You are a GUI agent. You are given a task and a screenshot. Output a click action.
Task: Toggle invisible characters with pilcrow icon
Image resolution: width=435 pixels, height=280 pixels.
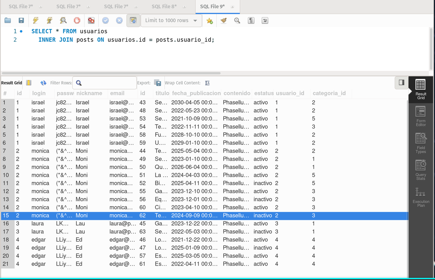coord(251,21)
